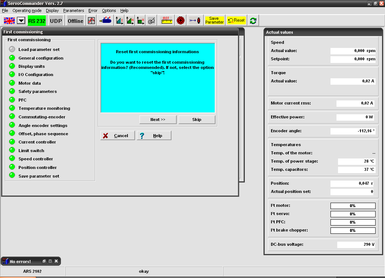The width and height of the screenshot is (385, 278).
Task: Open the File menu
Action: [5, 10]
